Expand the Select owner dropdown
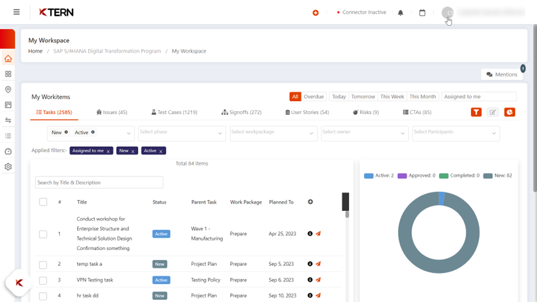 click(364, 132)
